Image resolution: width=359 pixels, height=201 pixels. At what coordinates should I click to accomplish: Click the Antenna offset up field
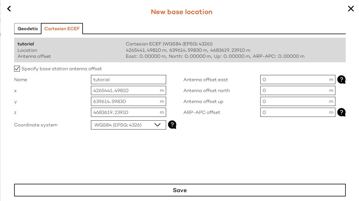click(x=295, y=101)
